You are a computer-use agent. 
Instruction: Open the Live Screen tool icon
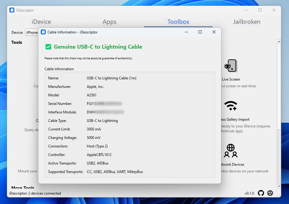231,66
